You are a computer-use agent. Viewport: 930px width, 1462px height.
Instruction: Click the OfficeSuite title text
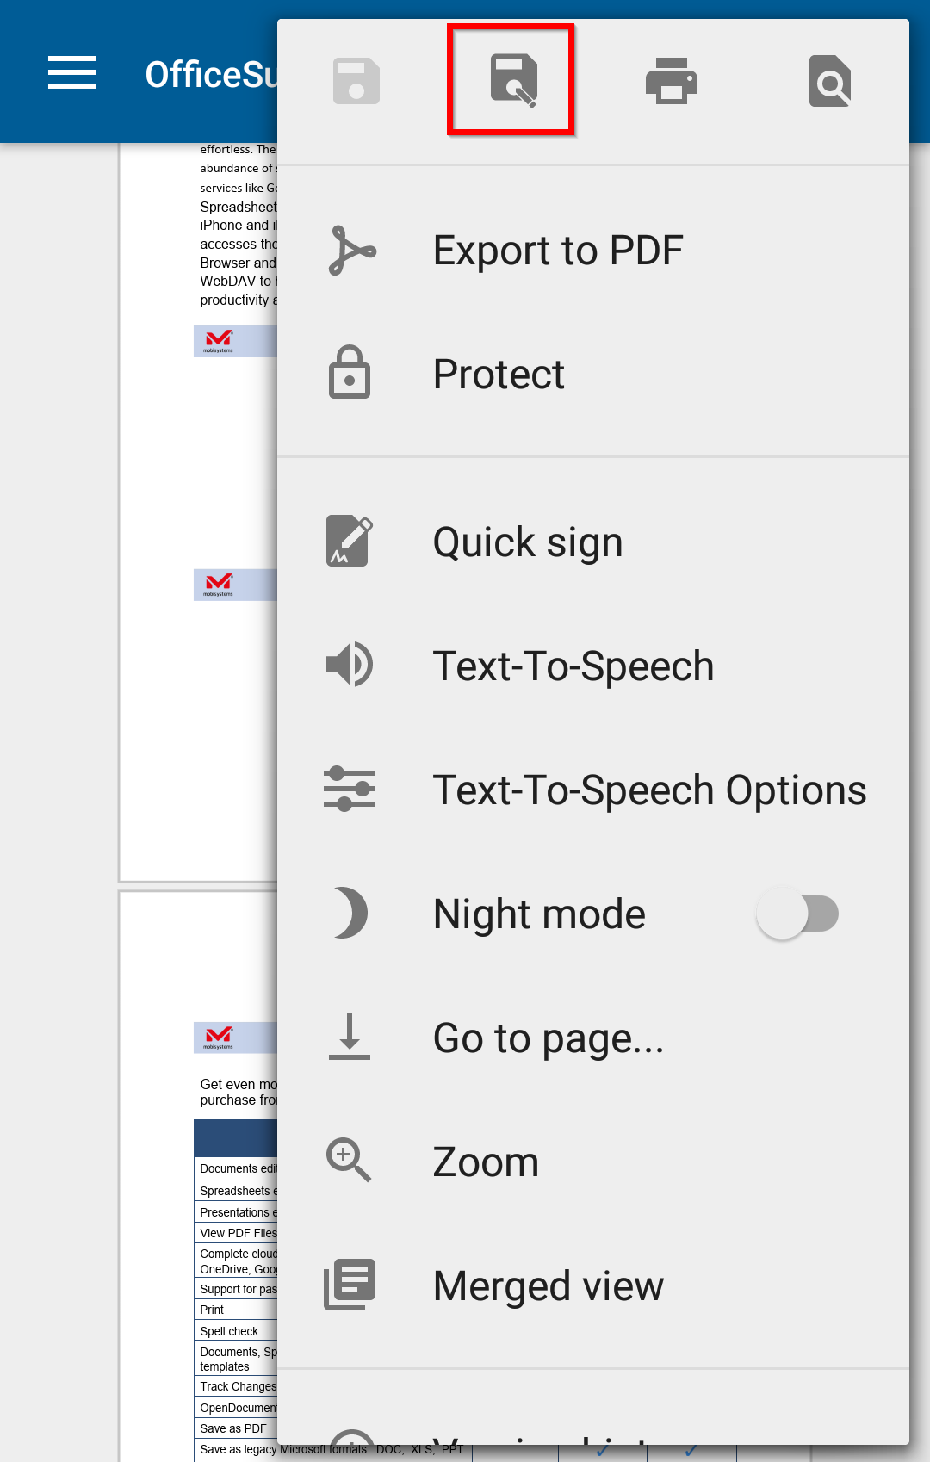(211, 74)
